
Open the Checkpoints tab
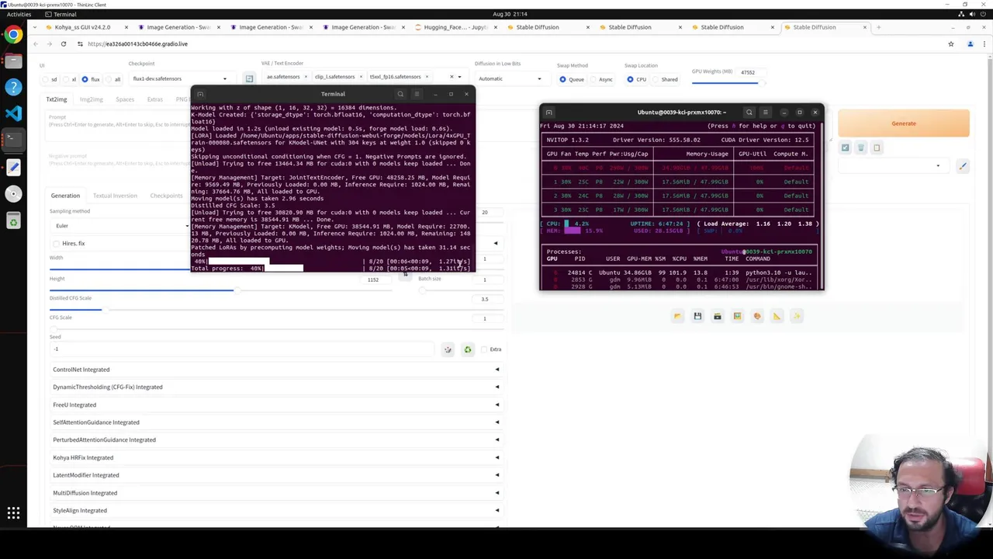click(x=166, y=196)
